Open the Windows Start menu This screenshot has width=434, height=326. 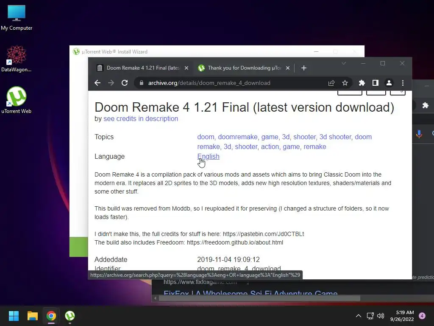pyautogui.click(x=14, y=316)
